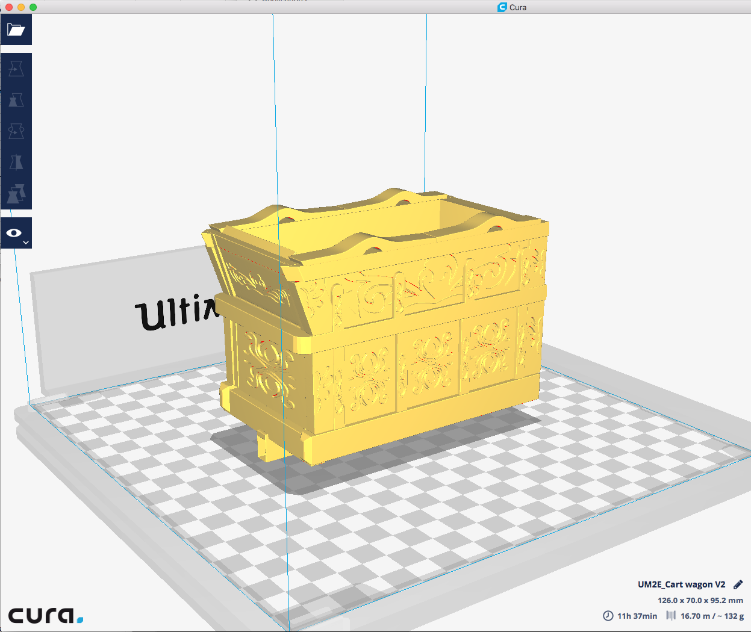Select the Scale tool

[x=16, y=100]
